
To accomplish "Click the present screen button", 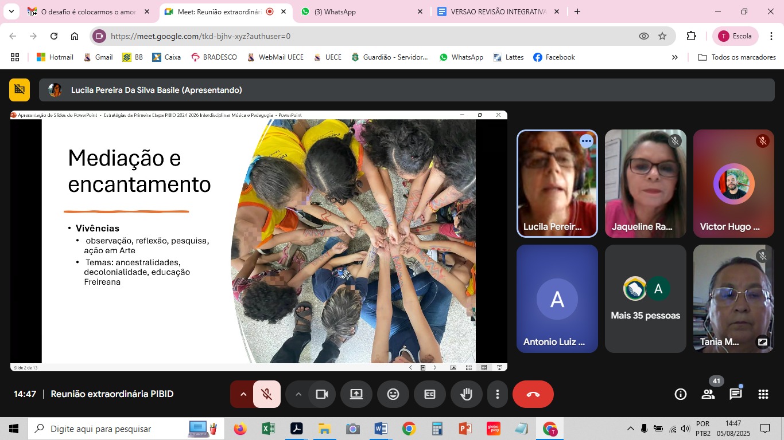I will [x=356, y=394].
